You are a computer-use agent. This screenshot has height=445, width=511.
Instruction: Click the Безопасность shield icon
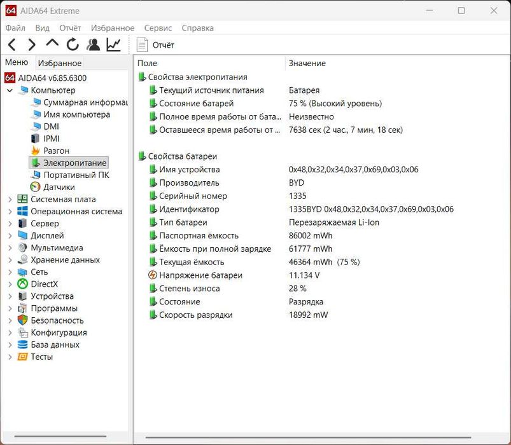tap(22, 320)
